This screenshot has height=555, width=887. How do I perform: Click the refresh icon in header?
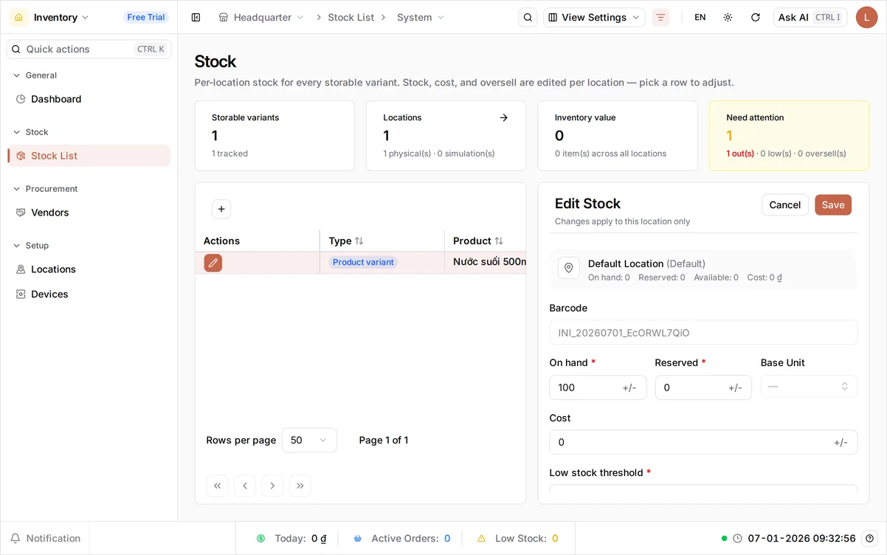(x=755, y=17)
